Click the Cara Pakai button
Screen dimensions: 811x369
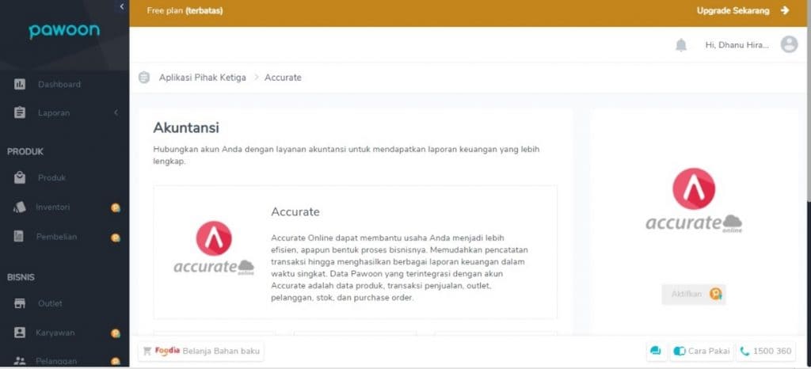point(702,352)
